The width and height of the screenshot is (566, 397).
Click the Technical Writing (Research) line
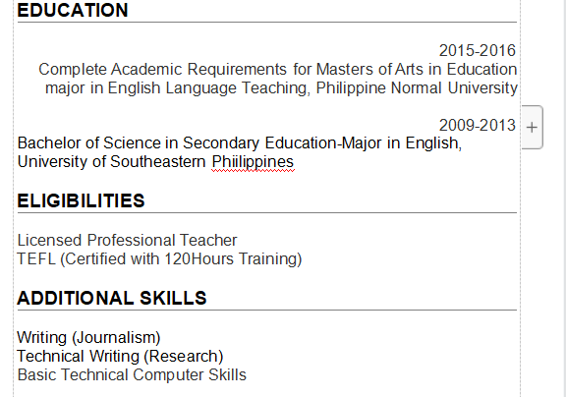tap(120, 357)
